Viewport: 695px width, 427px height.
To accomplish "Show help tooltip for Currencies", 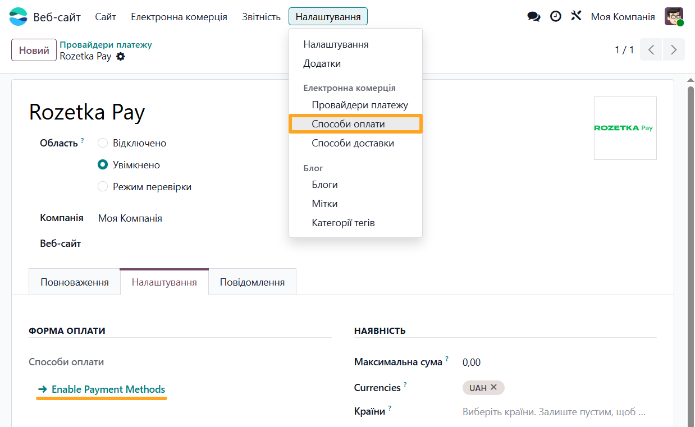I will pos(405,385).
